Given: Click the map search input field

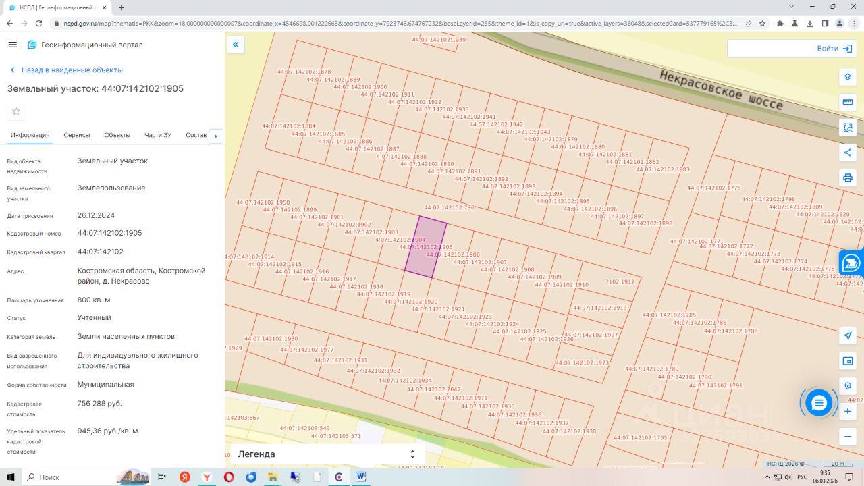Looking at the screenshot, I should tap(769, 49).
